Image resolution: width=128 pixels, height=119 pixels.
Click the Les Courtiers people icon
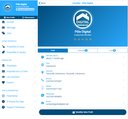pos(3,77)
